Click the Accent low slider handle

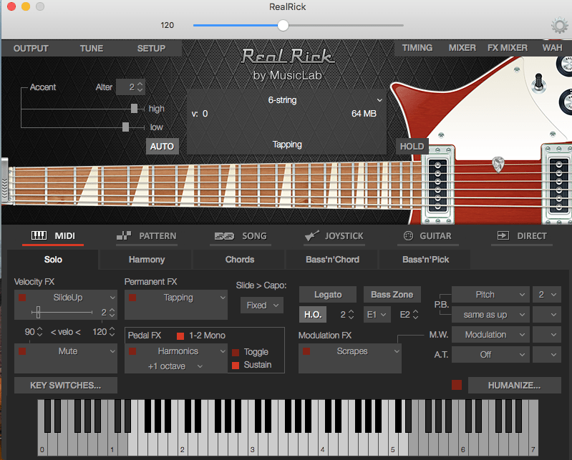point(125,127)
